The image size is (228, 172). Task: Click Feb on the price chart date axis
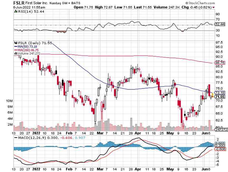pyautogui.click(x=69, y=133)
